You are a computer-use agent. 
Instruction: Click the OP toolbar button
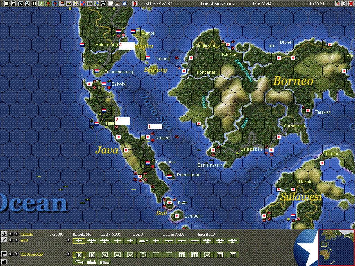[x=111, y=3]
